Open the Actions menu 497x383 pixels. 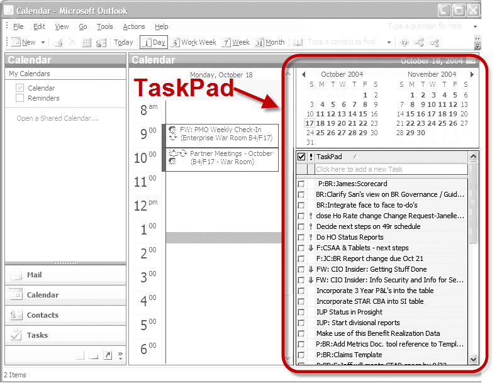(x=133, y=27)
